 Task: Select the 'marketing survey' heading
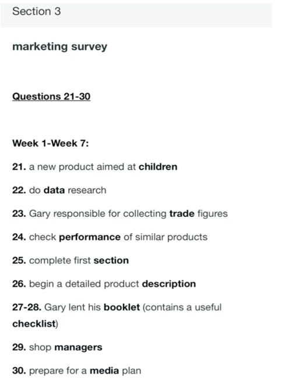tap(59, 47)
